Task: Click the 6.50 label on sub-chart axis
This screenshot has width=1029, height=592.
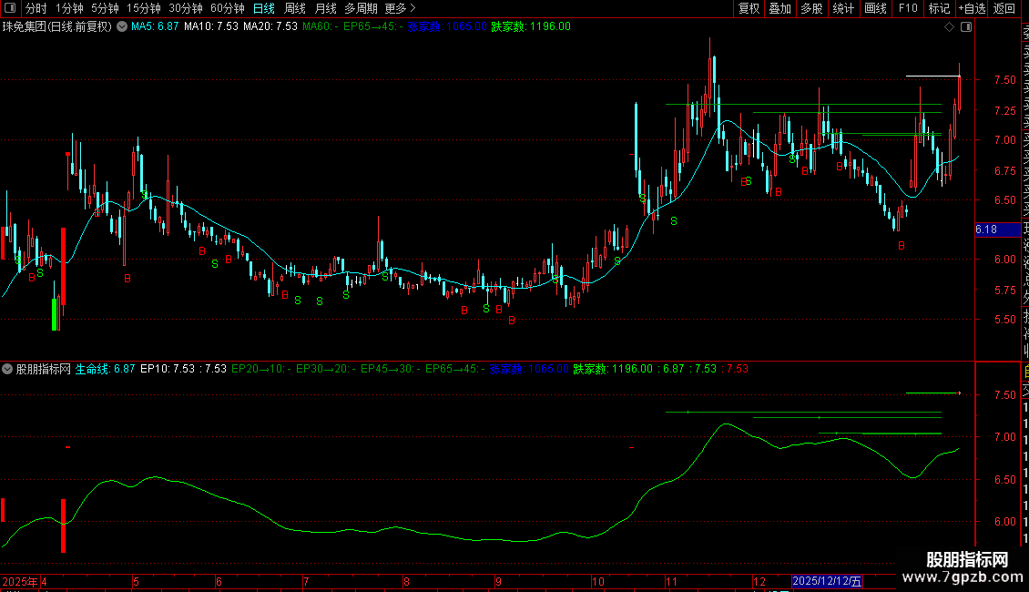Action: [1005, 480]
